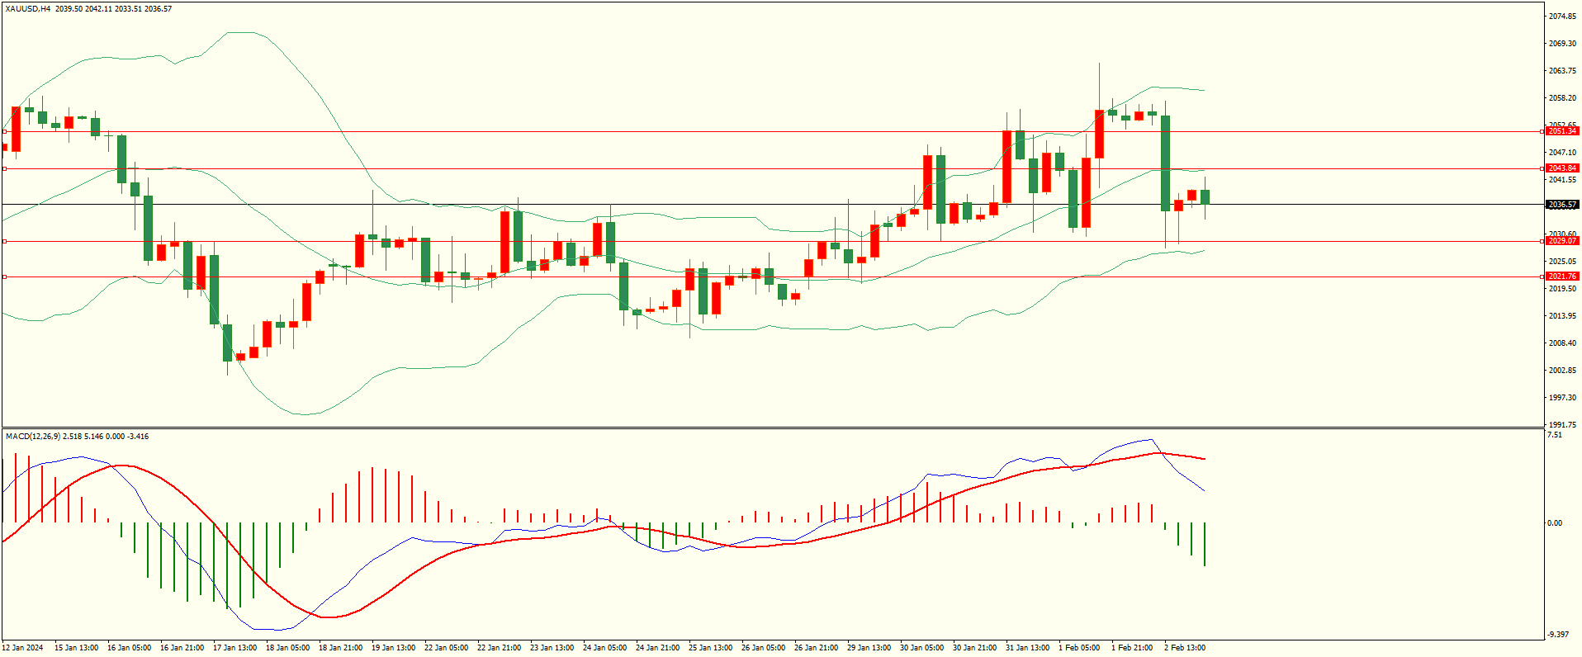Click 2047.10 on the price axis
Image resolution: width=1582 pixels, height=657 pixels.
pos(1562,153)
